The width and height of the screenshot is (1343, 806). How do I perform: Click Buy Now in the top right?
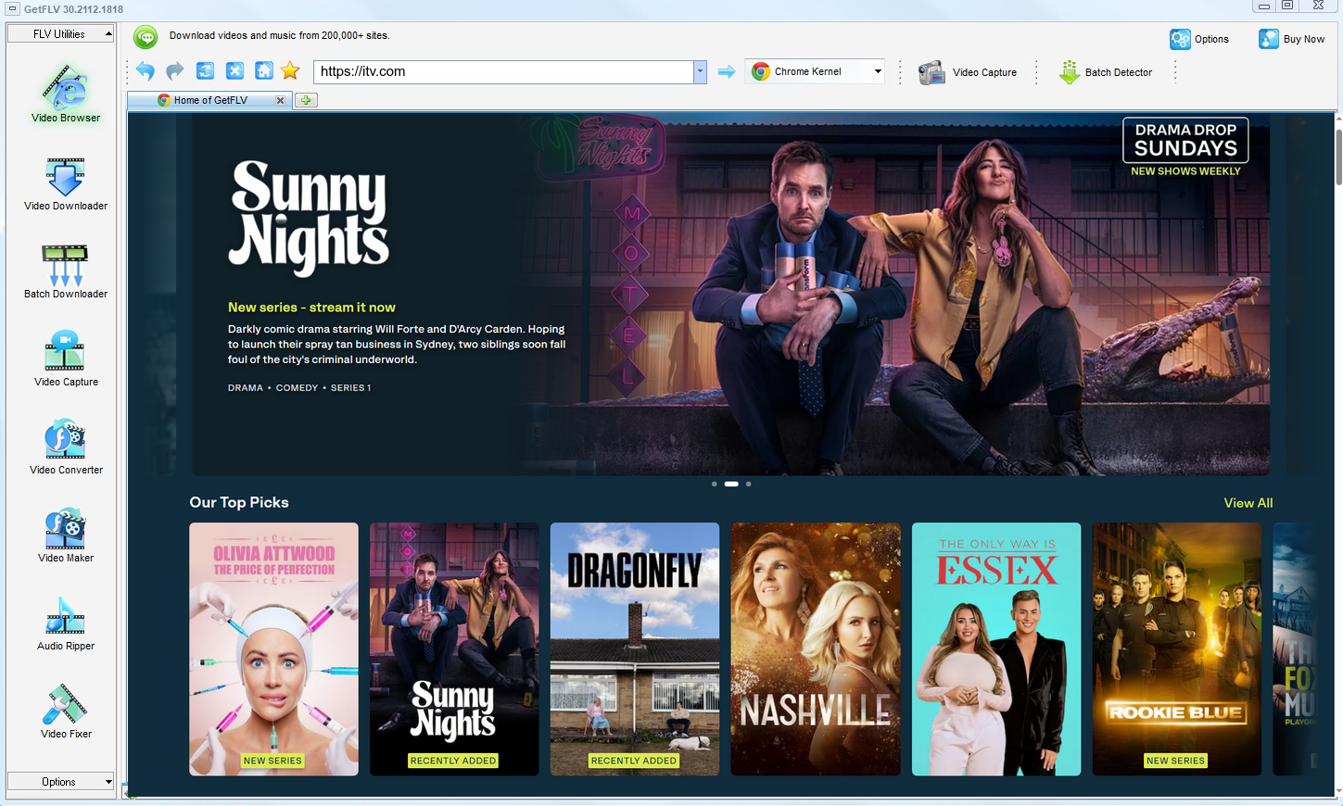click(1291, 39)
